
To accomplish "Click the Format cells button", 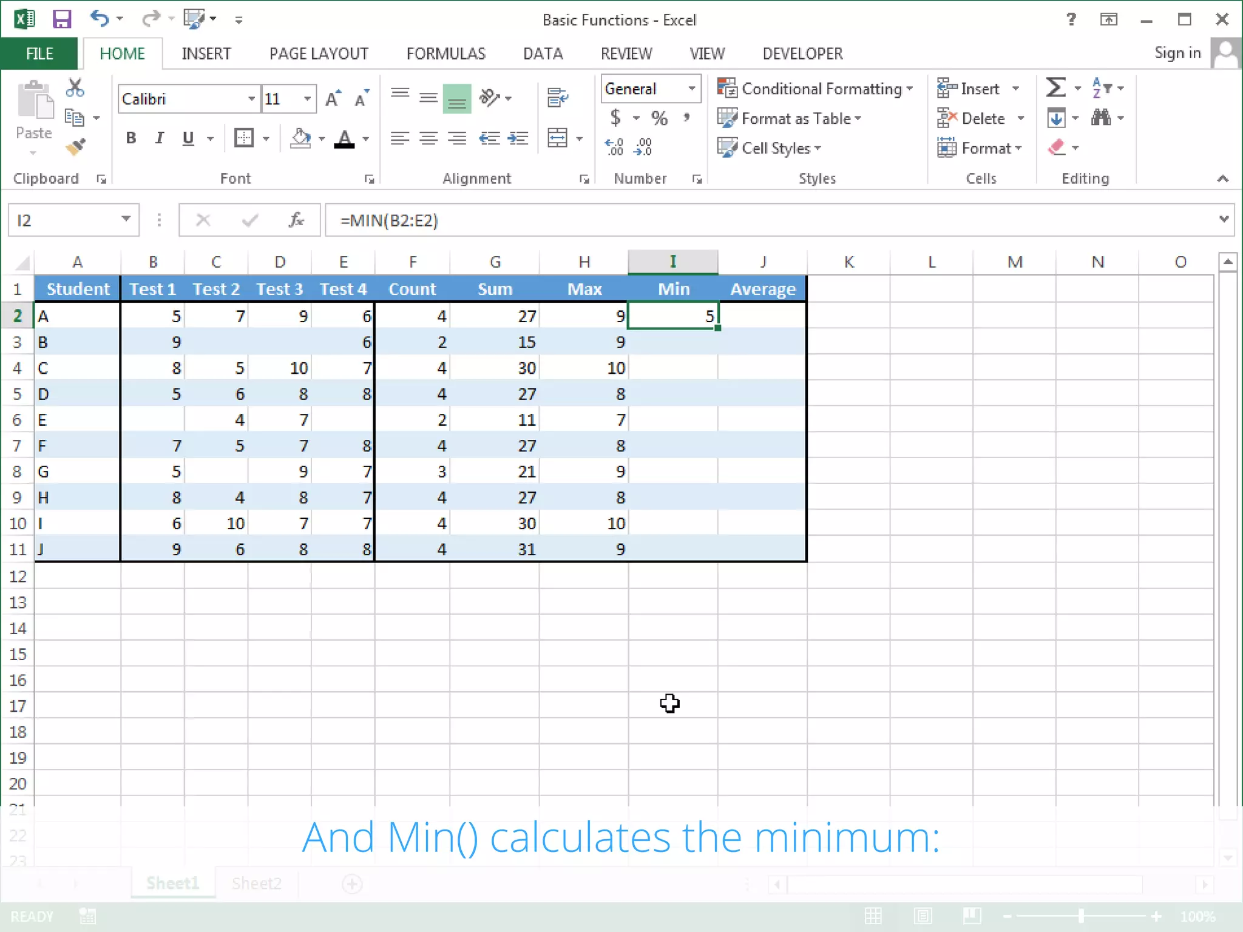I will [x=980, y=148].
